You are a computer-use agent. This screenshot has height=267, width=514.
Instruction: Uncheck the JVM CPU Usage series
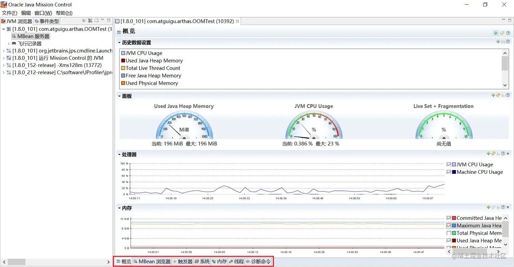pos(449,165)
